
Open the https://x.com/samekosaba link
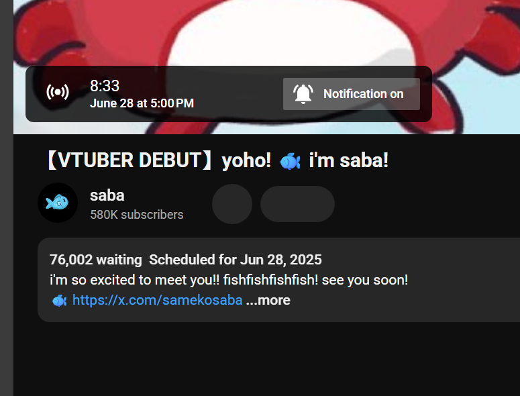click(x=157, y=300)
